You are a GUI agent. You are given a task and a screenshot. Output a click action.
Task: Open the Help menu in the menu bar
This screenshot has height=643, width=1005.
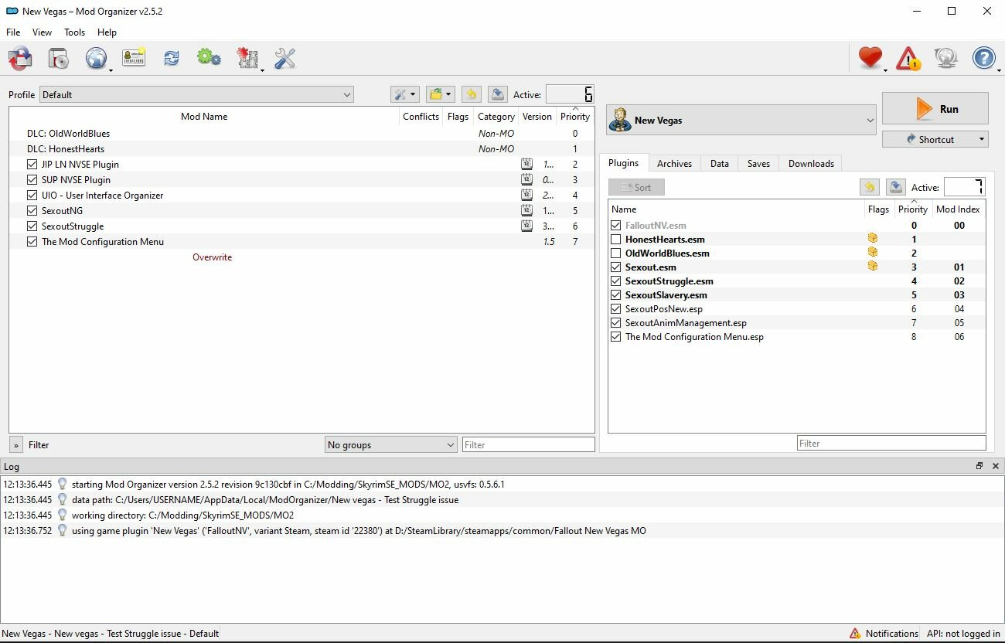107,32
